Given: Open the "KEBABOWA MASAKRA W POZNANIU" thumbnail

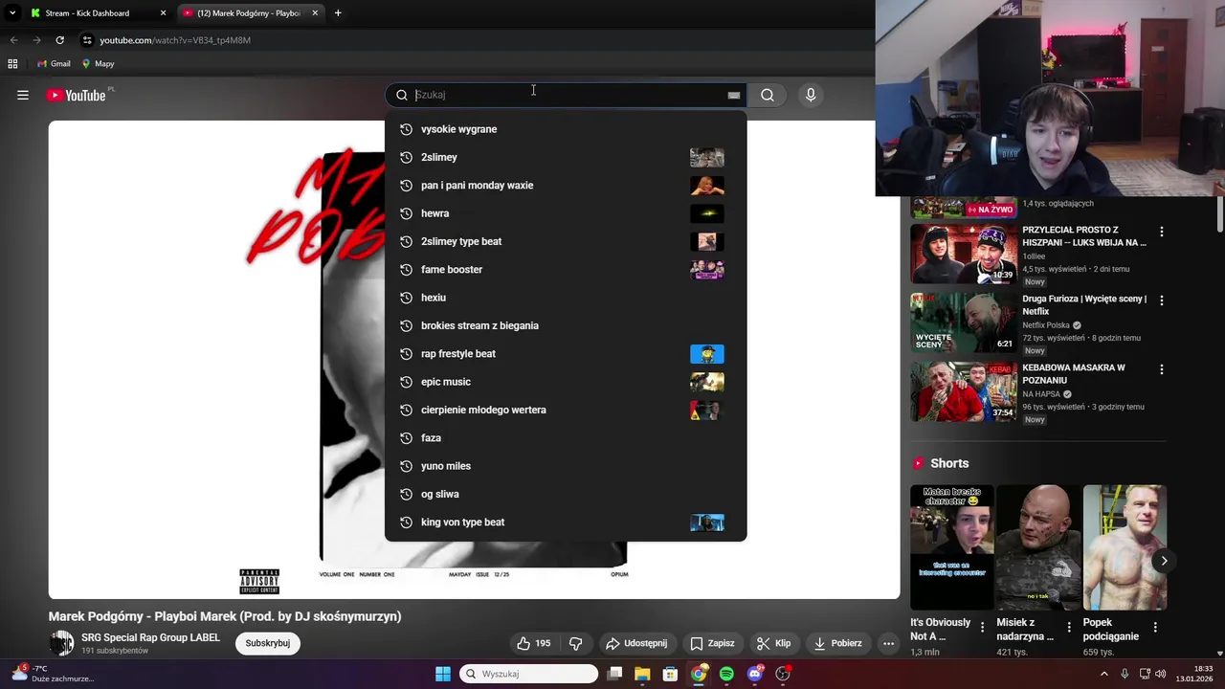Looking at the screenshot, I should [x=963, y=391].
